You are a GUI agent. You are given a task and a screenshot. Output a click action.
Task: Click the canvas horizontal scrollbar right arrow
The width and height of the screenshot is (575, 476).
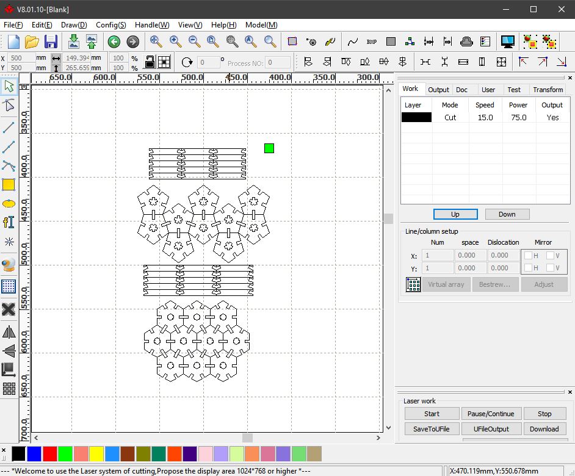coord(378,438)
